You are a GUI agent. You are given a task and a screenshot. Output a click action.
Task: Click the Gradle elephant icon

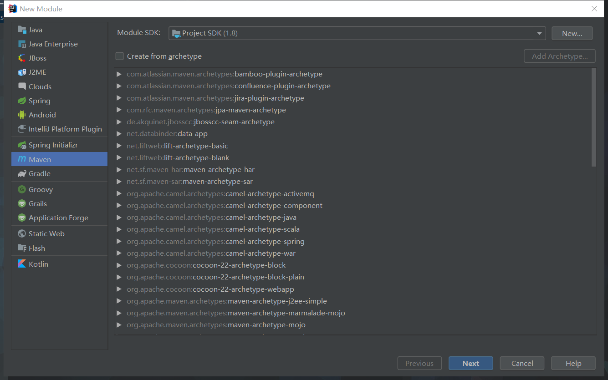tap(21, 174)
